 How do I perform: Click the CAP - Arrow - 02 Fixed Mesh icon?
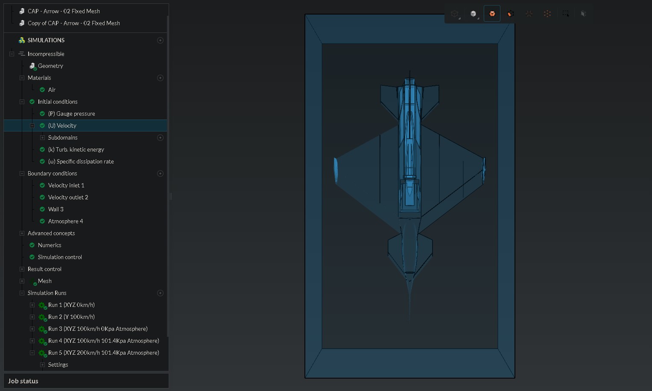point(22,11)
